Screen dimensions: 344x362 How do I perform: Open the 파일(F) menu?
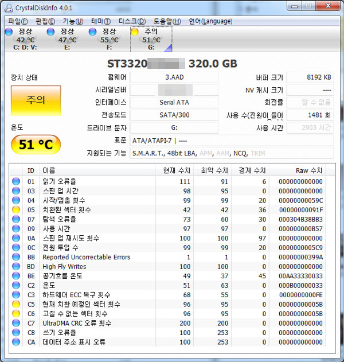18,21
